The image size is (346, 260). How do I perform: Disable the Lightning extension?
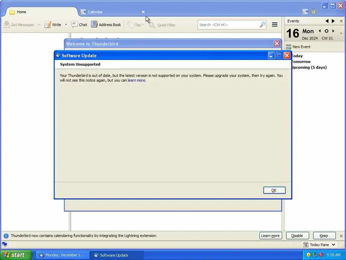point(297,236)
